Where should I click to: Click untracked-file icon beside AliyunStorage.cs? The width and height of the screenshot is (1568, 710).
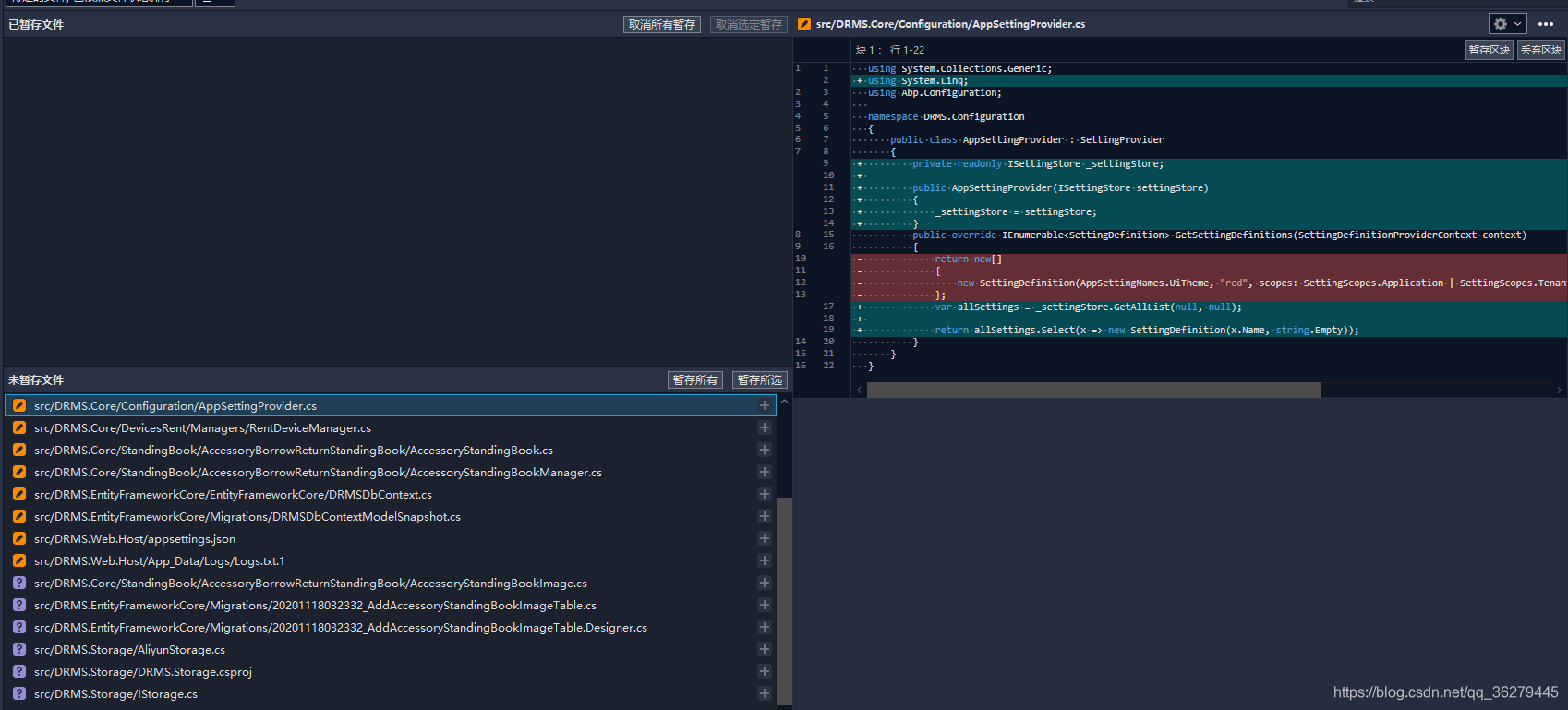point(19,649)
